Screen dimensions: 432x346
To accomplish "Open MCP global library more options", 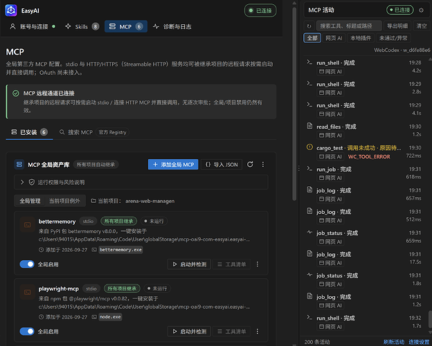I will coord(263,165).
